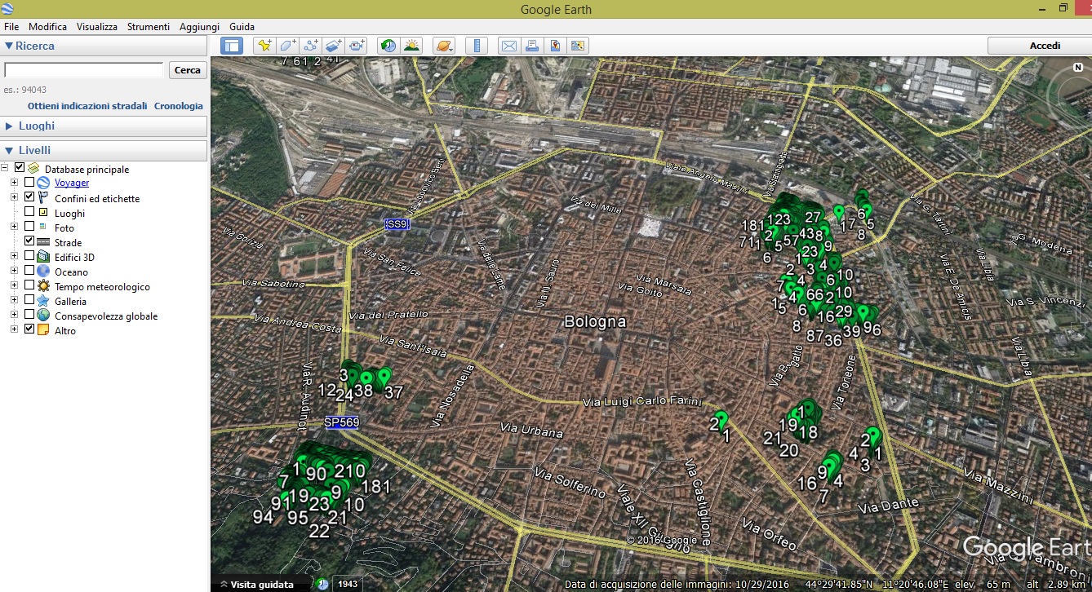Open the Guida menu

[242, 27]
